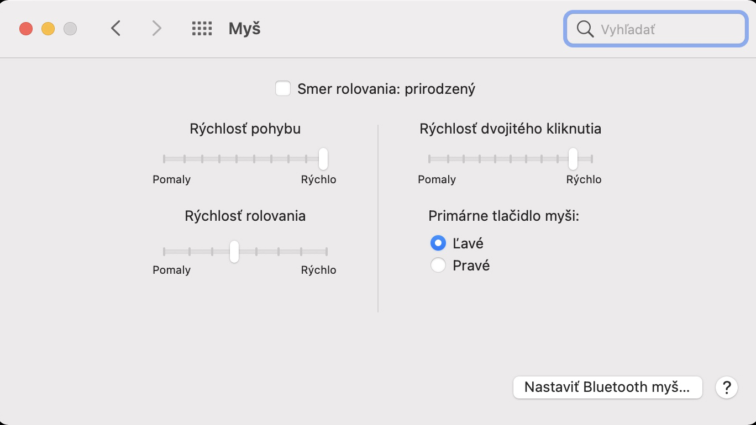Go back with the left chevron arrow

[x=116, y=28]
